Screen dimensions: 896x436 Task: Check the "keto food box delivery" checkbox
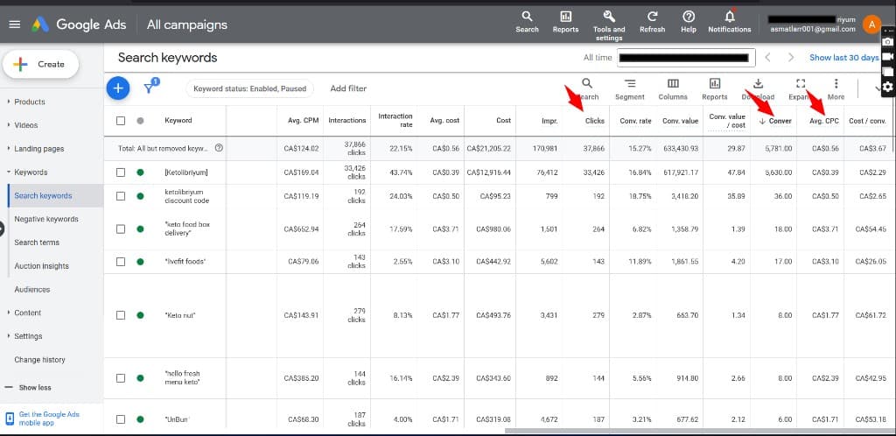point(121,229)
